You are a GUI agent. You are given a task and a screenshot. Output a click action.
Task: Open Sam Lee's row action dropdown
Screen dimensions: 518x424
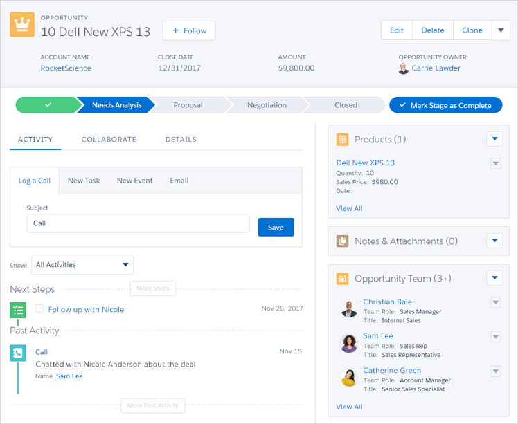(496, 337)
